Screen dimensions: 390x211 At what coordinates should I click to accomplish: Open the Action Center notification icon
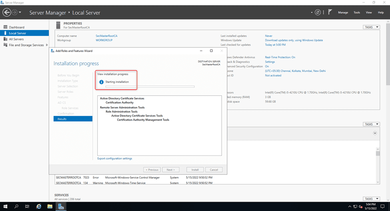click(382, 206)
